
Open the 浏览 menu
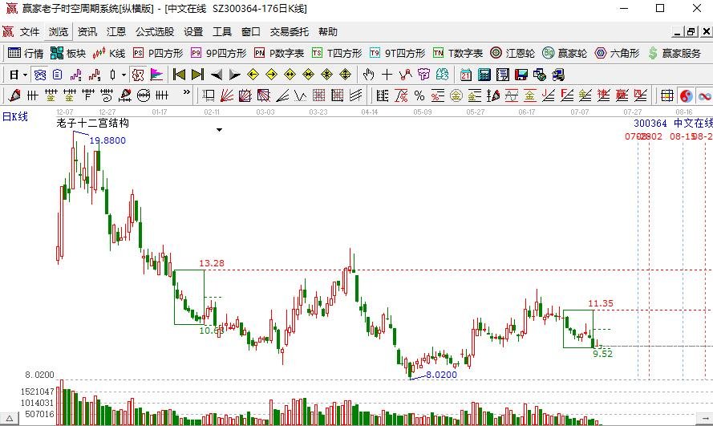(59, 31)
